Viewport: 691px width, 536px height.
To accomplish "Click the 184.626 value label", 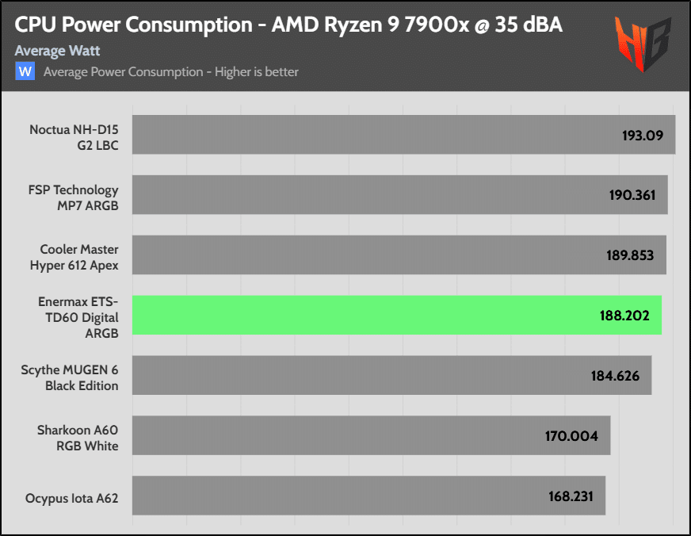I will click(615, 376).
